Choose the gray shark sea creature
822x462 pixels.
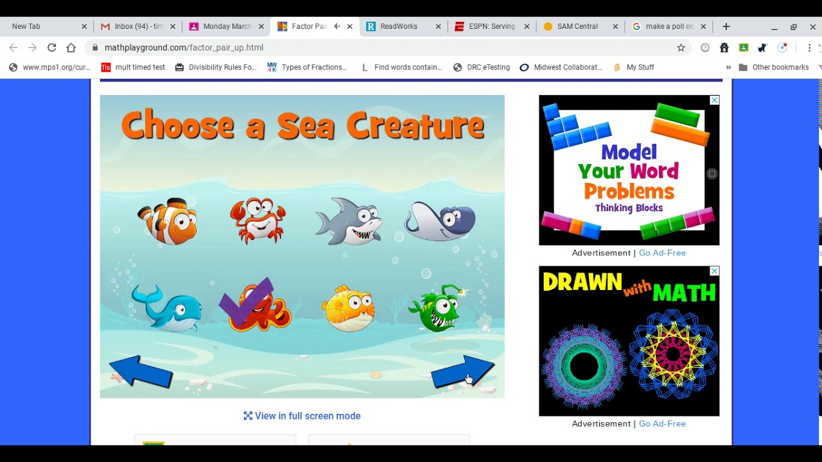349,221
